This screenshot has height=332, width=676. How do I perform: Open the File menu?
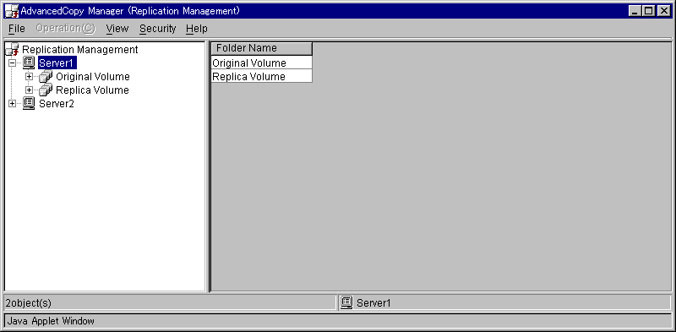pos(17,29)
